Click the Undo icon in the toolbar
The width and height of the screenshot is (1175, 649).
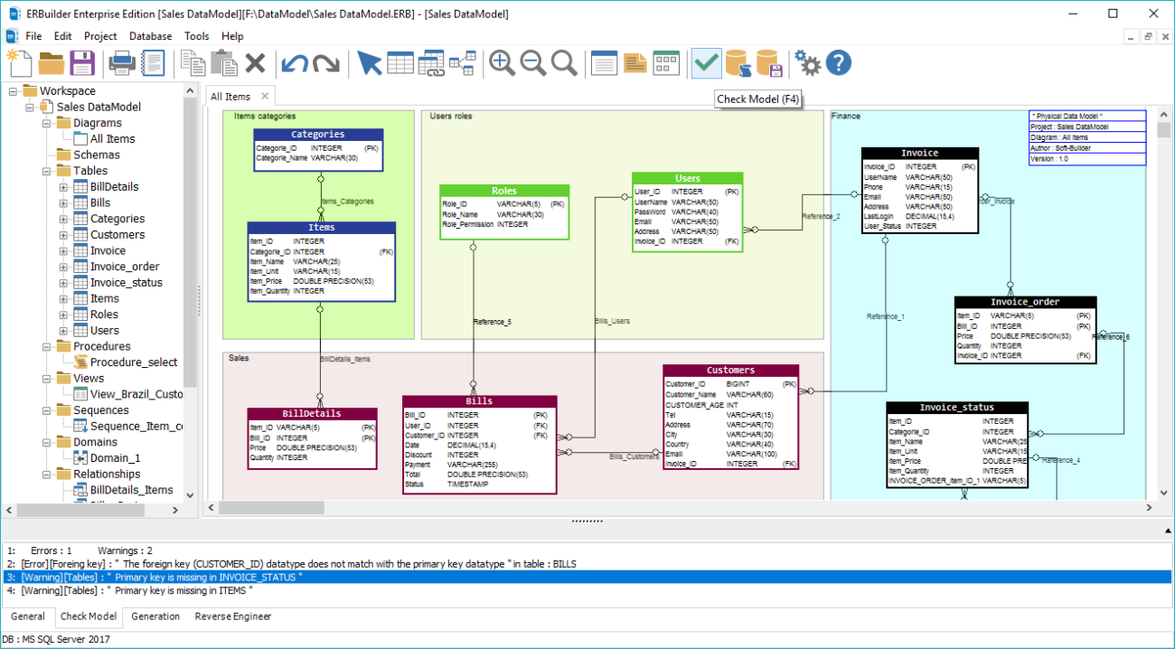[x=296, y=63]
